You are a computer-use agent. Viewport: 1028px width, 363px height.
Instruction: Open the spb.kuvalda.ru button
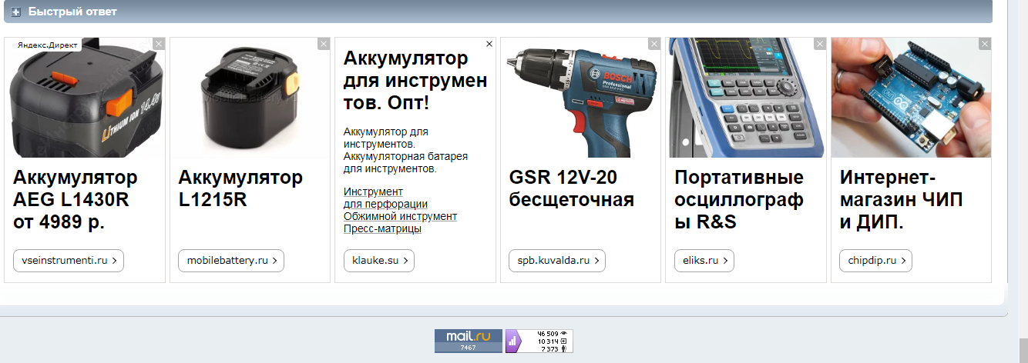[x=557, y=261]
